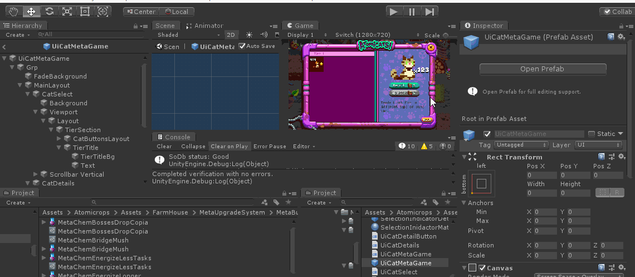Go back from prefab in Hierarchy
This screenshot has height=277, width=635.
(4, 47)
